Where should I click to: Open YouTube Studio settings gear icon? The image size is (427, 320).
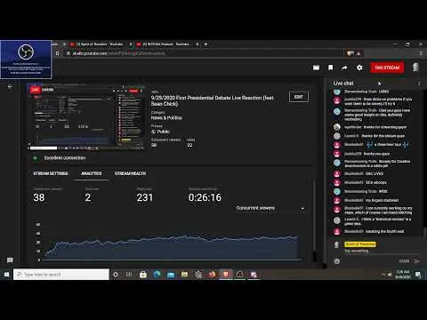click(x=359, y=68)
